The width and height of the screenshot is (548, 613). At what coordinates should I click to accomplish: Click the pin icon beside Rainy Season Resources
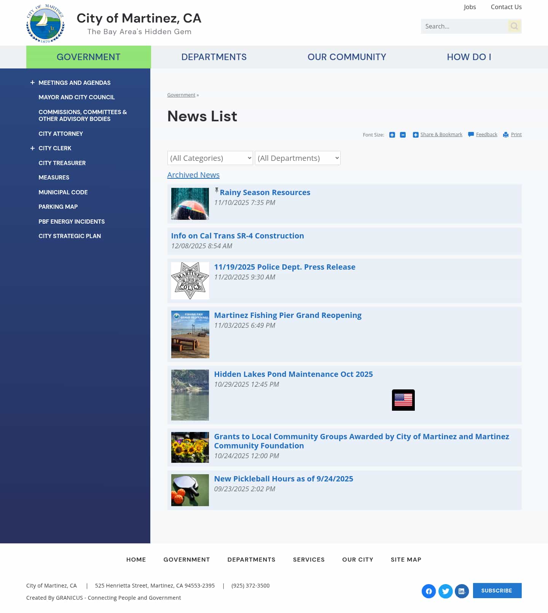pyautogui.click(x=217, y=190)
